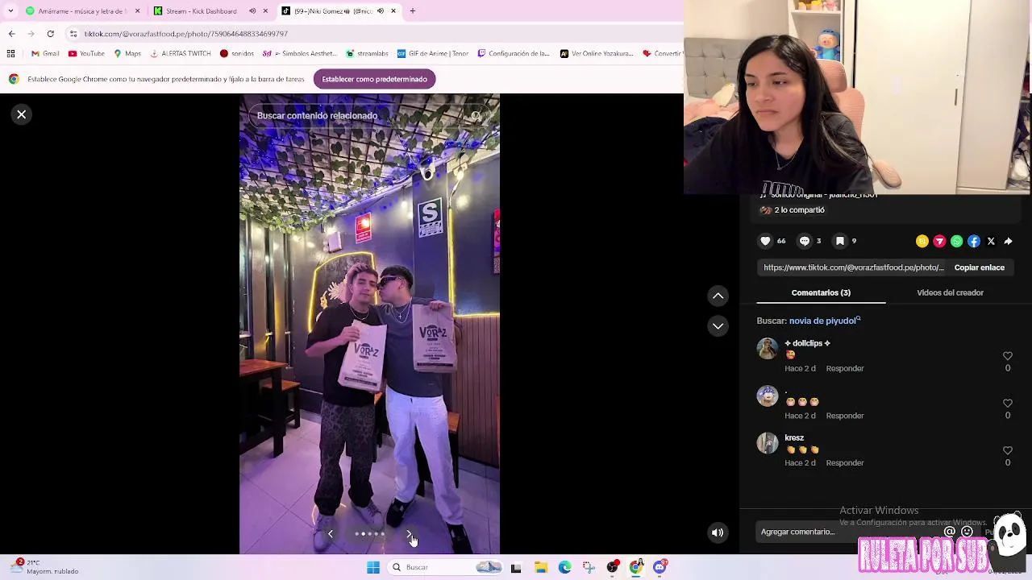Image resolution: width=1032 pixels, height=580 pixels.
Task: Click "2 lo compartió" text
Action: click(x=799, y=210)
